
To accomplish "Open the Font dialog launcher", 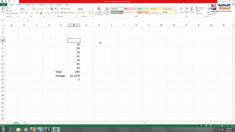I will click(x=44, y=16).
